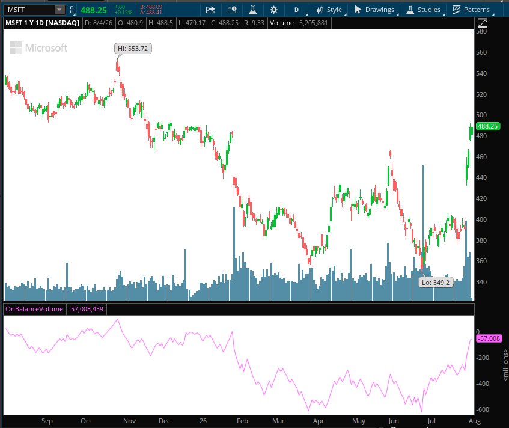Click the open price O: 480.9
Image resolution: width=509 pixels, height=428 pixels.
[x=130, y=23]
